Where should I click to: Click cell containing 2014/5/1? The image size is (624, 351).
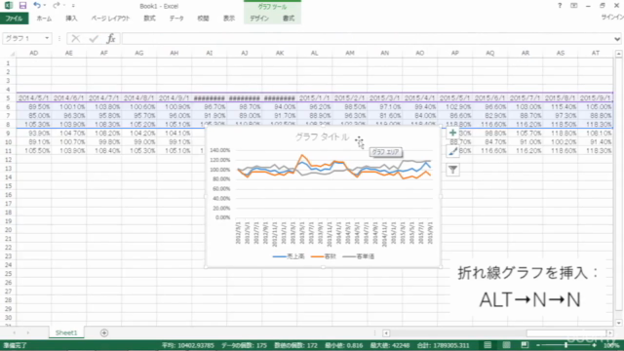[34, 97]
